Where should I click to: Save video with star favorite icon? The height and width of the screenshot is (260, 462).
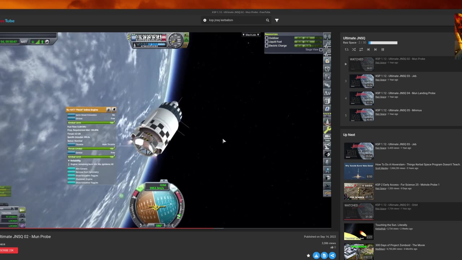pos(308,256)
